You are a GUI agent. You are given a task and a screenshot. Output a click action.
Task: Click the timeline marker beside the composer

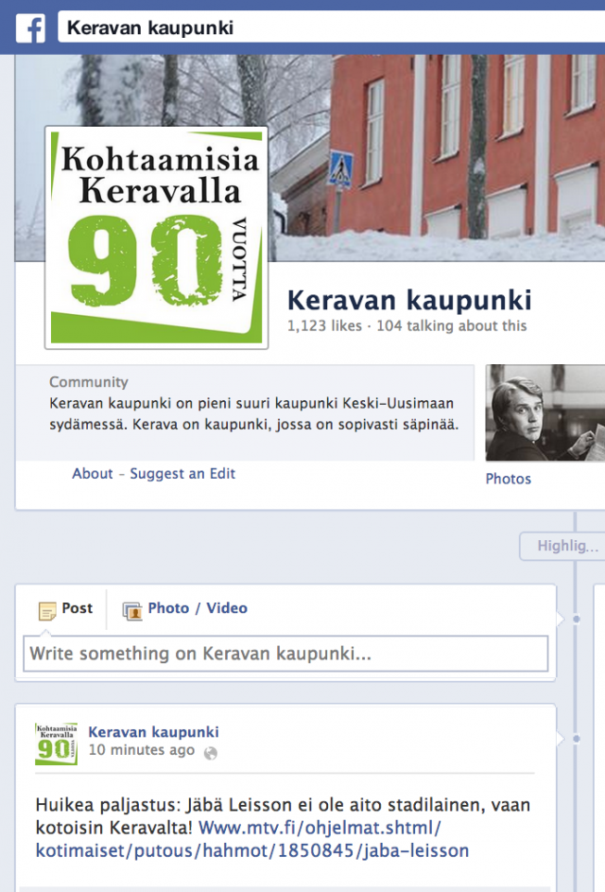coord(577,619)
